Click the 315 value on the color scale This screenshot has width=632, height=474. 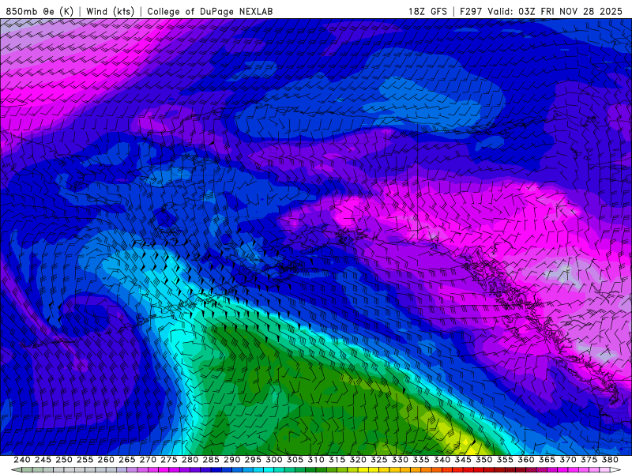click(337, 460)
